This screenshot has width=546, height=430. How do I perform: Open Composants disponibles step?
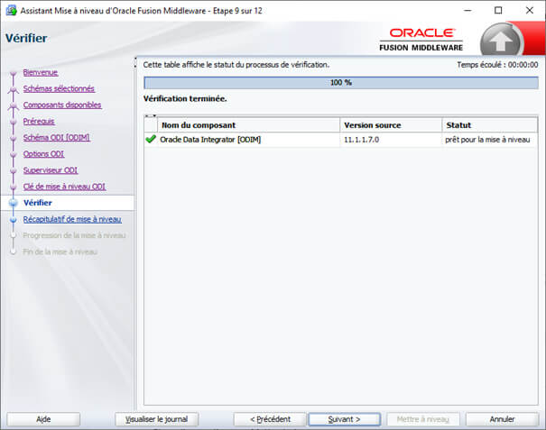[62, 105]
